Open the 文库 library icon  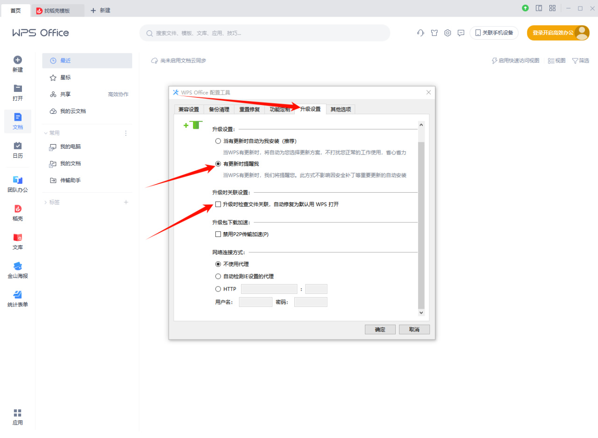pos(18,237)
